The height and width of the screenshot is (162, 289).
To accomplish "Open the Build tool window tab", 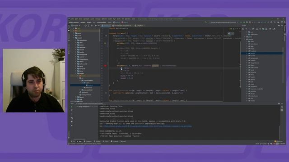I will tap(123, 141).
